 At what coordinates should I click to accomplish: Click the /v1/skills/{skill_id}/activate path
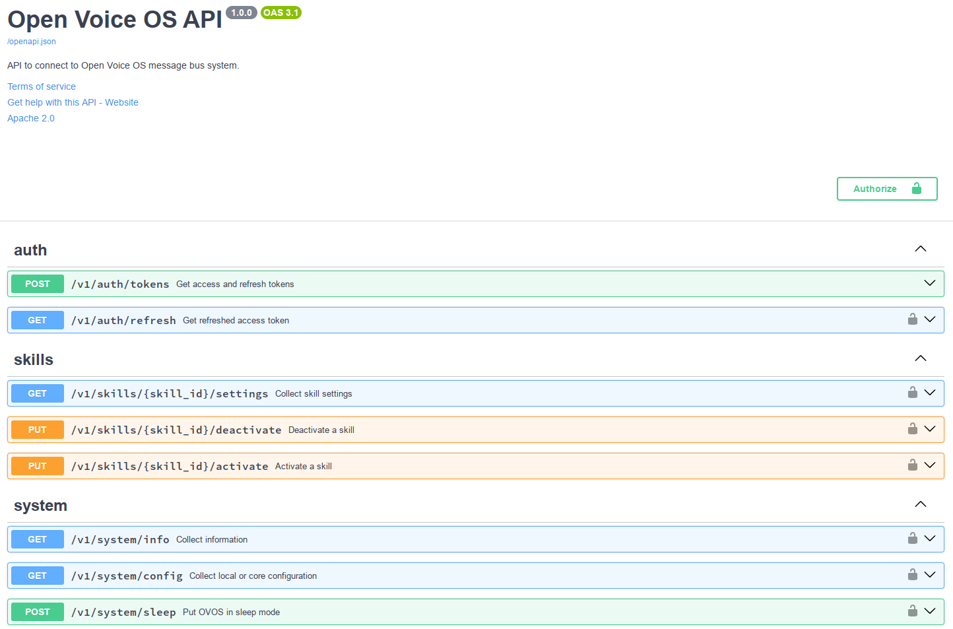[x=170, y=466]
